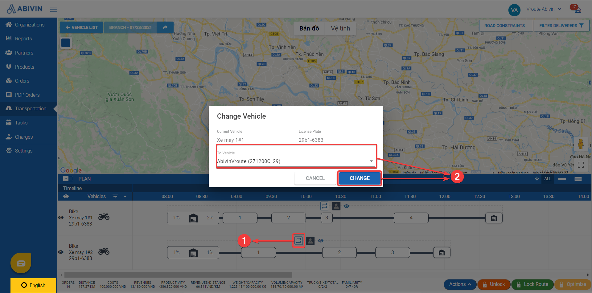Open Tasks in the sidebar
This screenshot has height=293, width=592.
tap(29, 123)
